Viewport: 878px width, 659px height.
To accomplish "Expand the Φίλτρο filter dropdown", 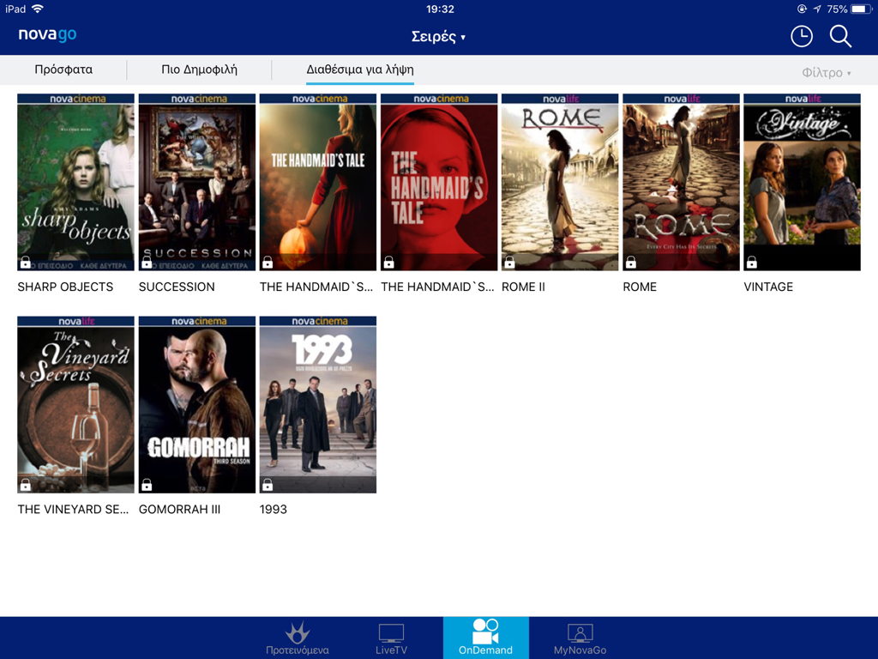I will pos(827,72).
